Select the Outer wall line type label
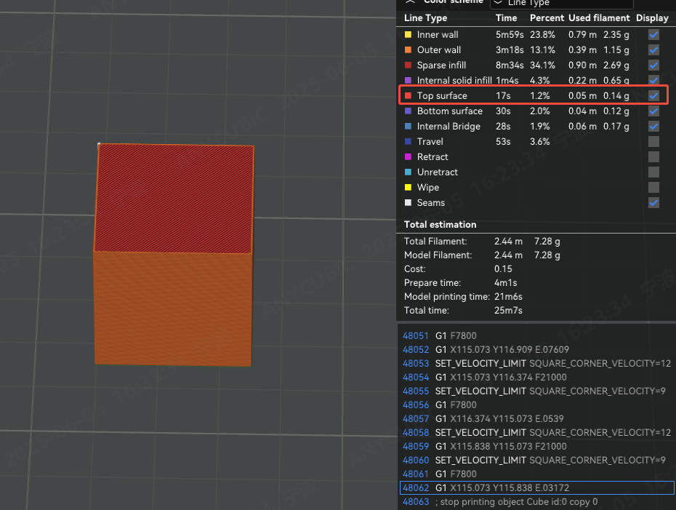The width and height of the screenshot is (676, 510). 439,49
